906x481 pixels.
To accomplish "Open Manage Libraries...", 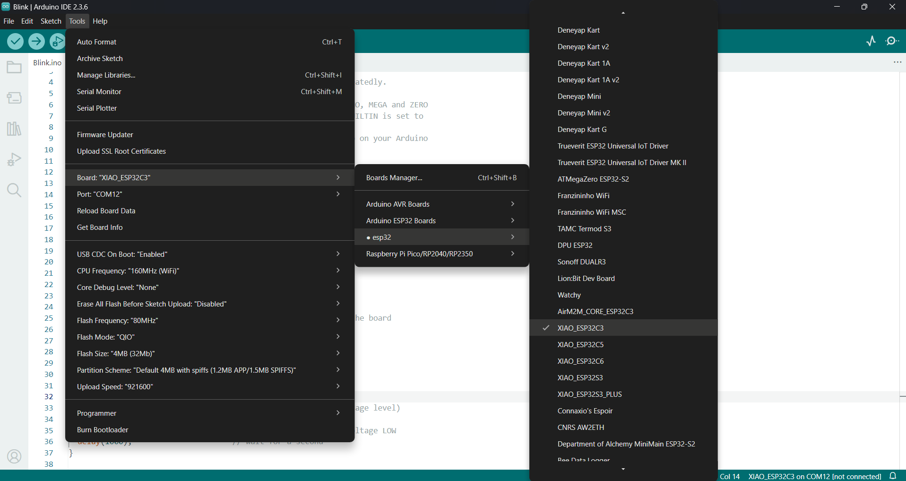I will click(210, 75).
